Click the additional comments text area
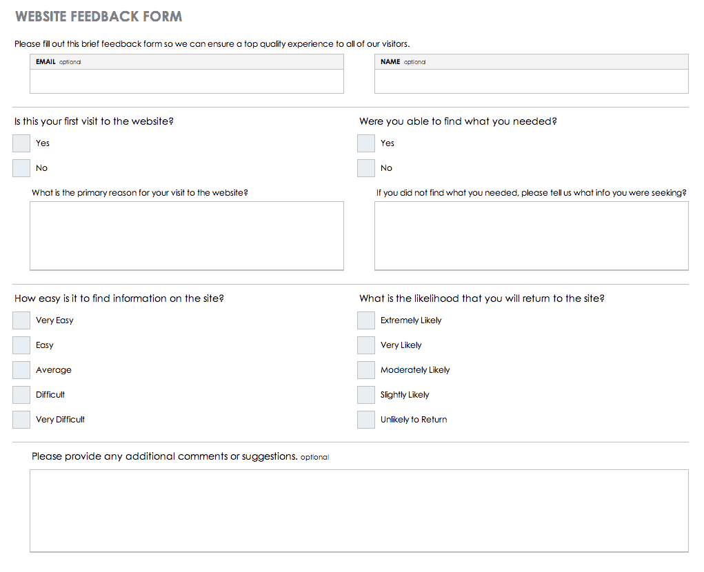 click(359, 510)
